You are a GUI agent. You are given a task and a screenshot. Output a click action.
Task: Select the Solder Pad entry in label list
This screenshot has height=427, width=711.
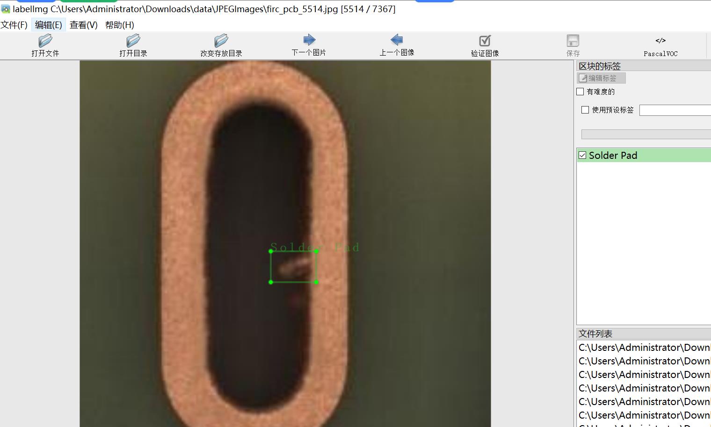[644, 155]
